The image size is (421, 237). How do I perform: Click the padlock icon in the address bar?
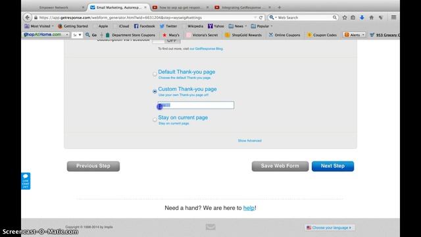[36, 18]
